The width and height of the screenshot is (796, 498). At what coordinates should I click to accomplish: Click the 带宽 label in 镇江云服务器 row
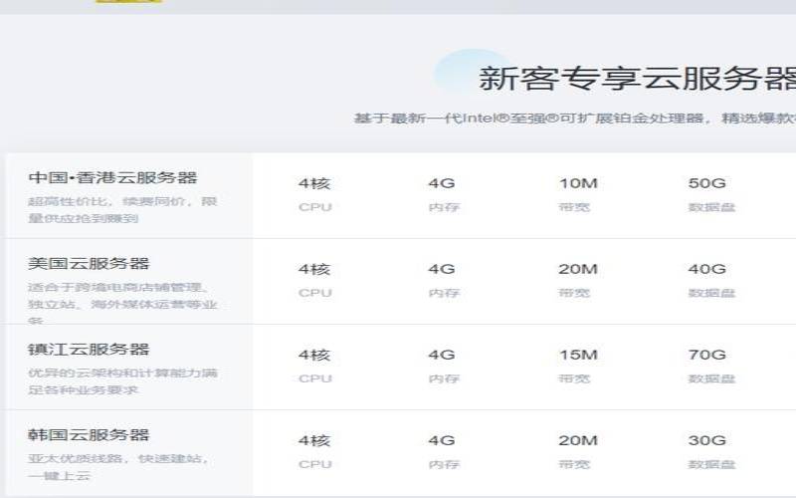pos(574,379)
